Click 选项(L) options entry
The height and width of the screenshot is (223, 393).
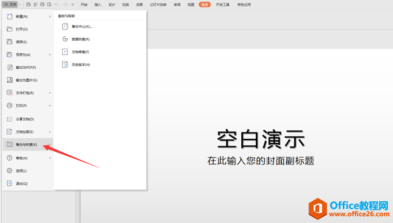[21, 171]
